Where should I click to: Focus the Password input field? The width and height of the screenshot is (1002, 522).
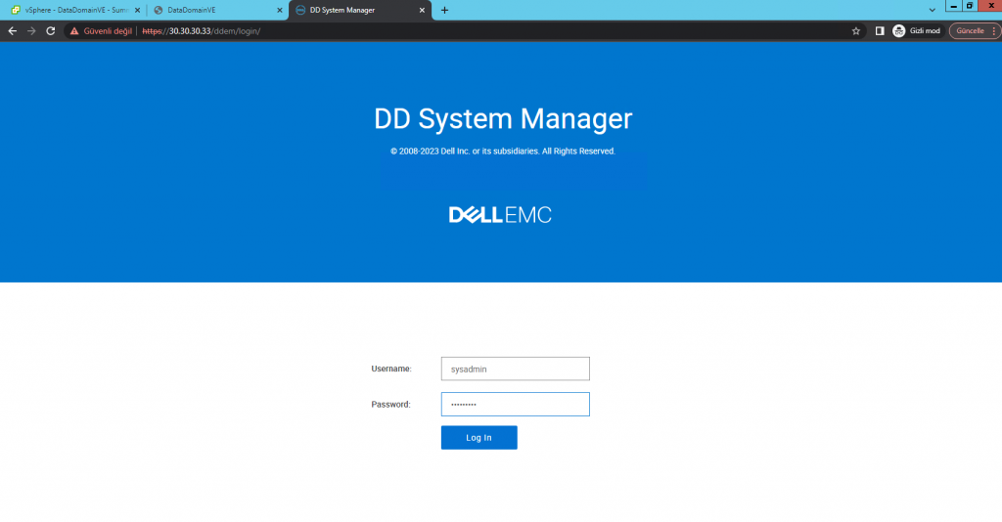[515, 404]
